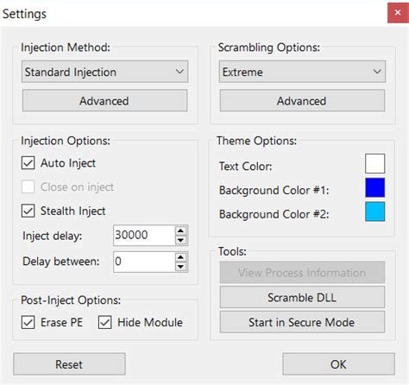Reset all settings with the Reset button

pos(69,364)
